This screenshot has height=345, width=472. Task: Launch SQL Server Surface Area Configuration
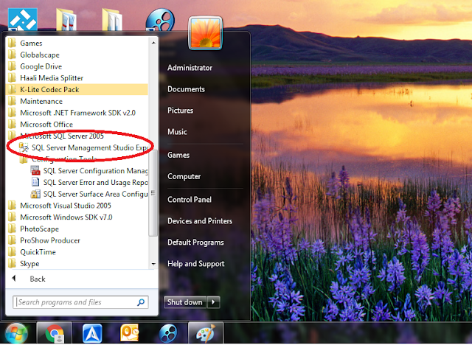(88, 194)
